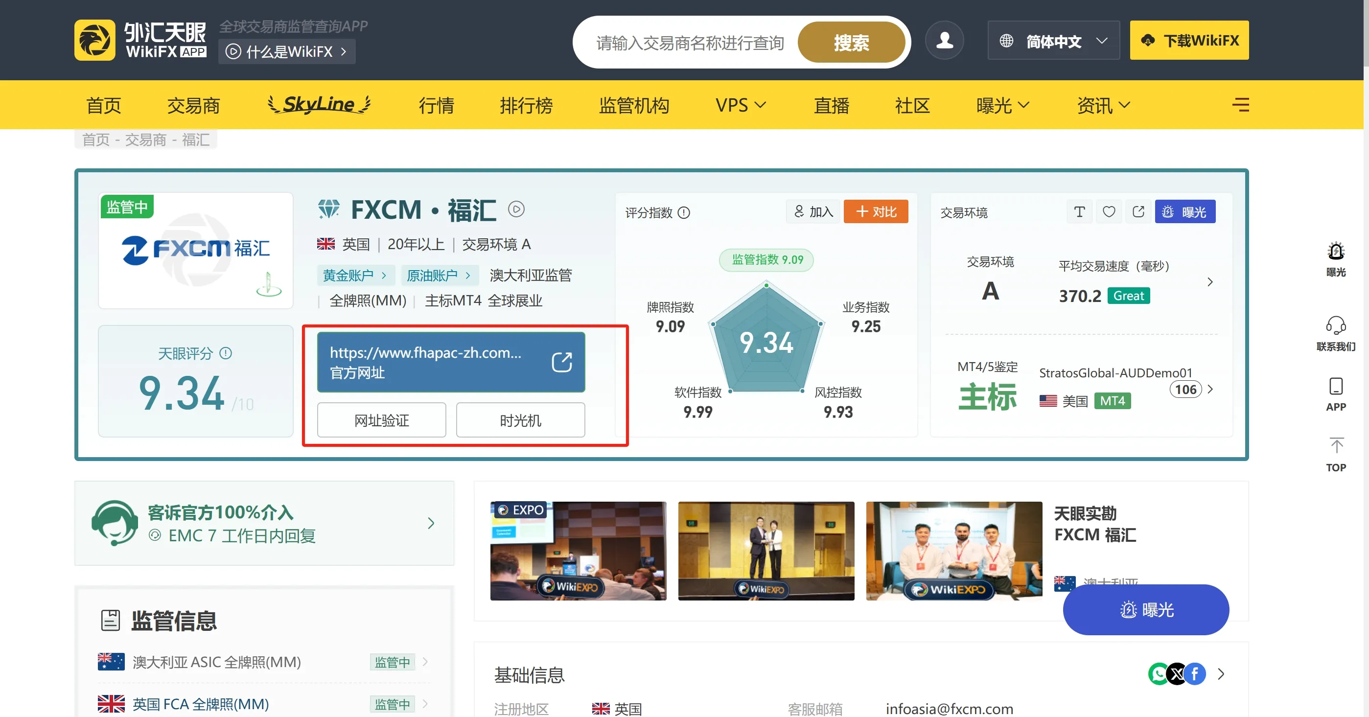Open third WikiEXPO team photo thumbnail
The image size is (1369, 717).
point(954,551)
